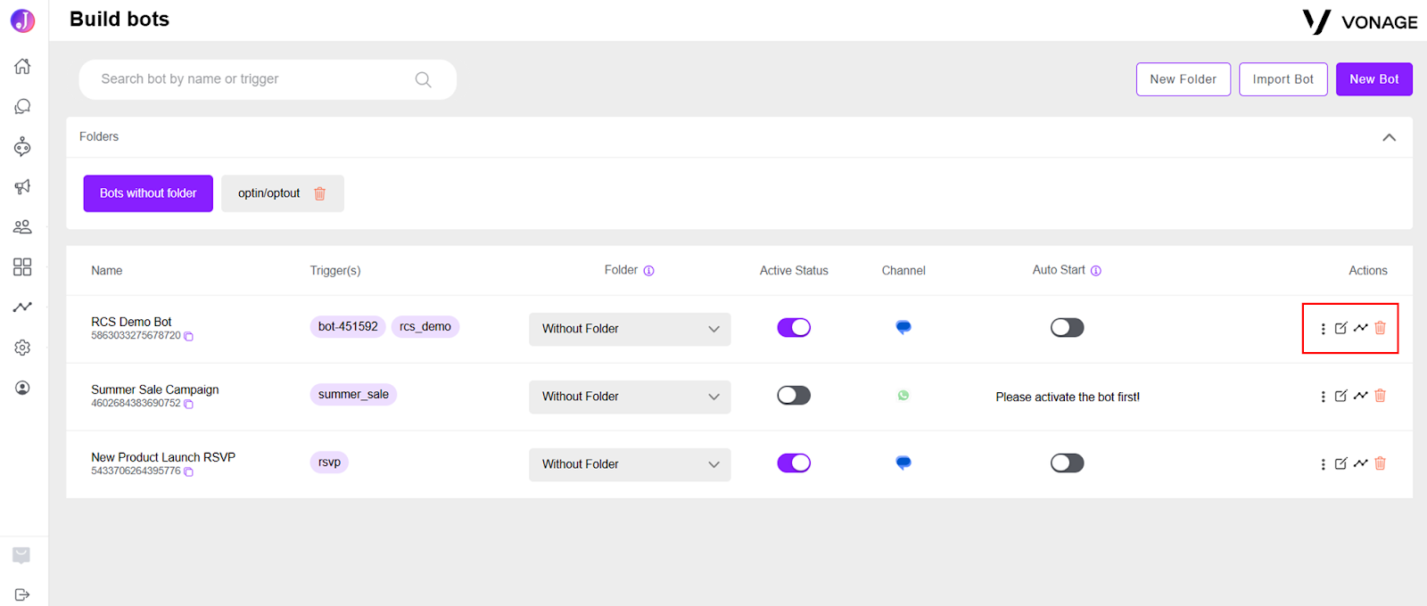Open folder dropdown for RCS Demo Bot
The height and width of the screenshot is (606, 1427).
(x=630, y=329)
